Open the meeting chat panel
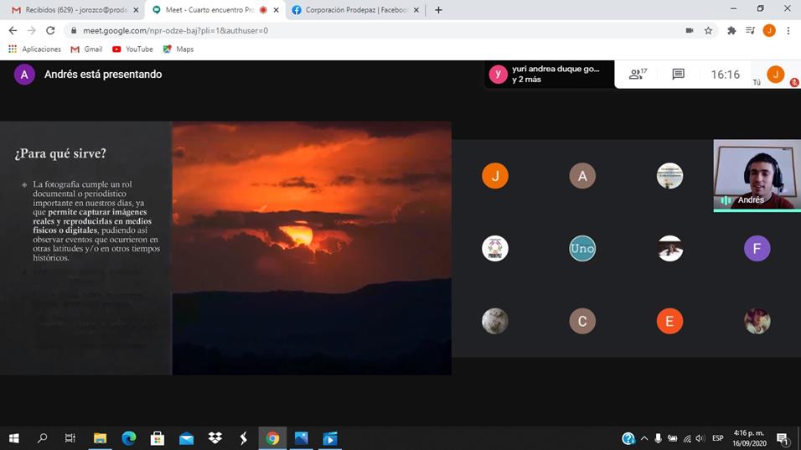Image resolution: width=801 pixels, height=450 pixels. (678, 75)
